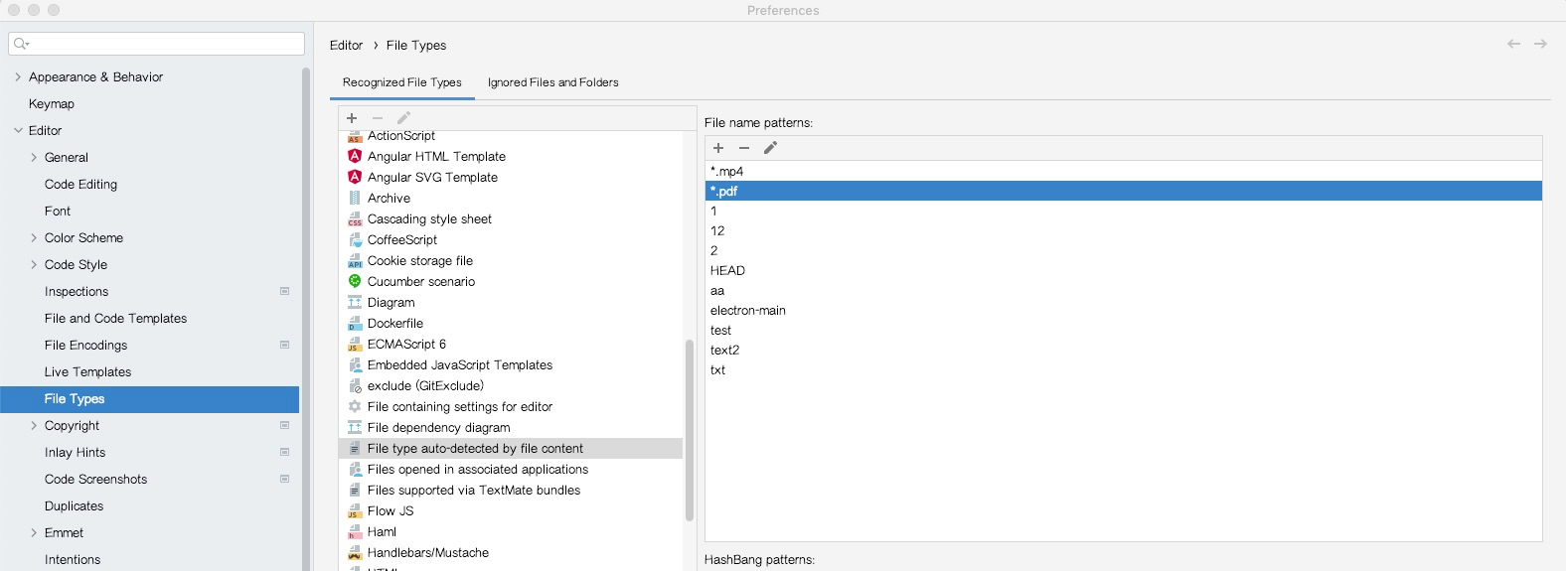Select the txt pattern
1566x571 pixels.
click(x=1124, y=369)
